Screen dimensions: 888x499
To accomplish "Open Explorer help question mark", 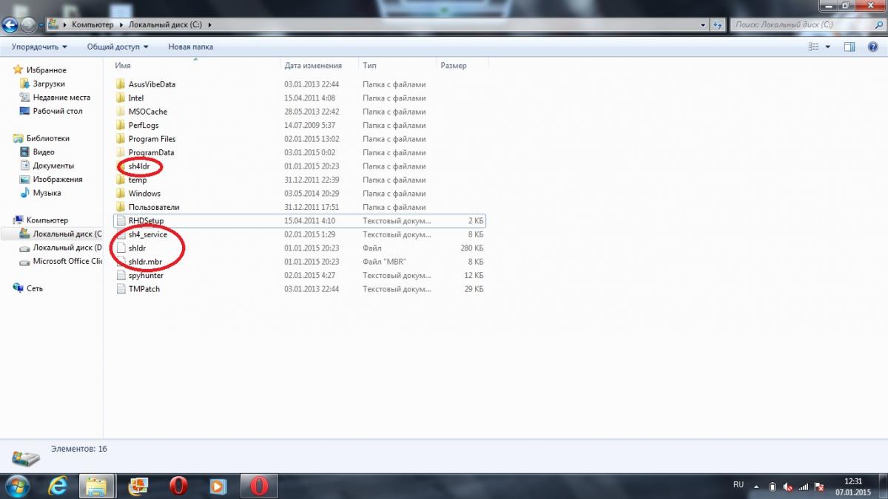I will 872,47.
